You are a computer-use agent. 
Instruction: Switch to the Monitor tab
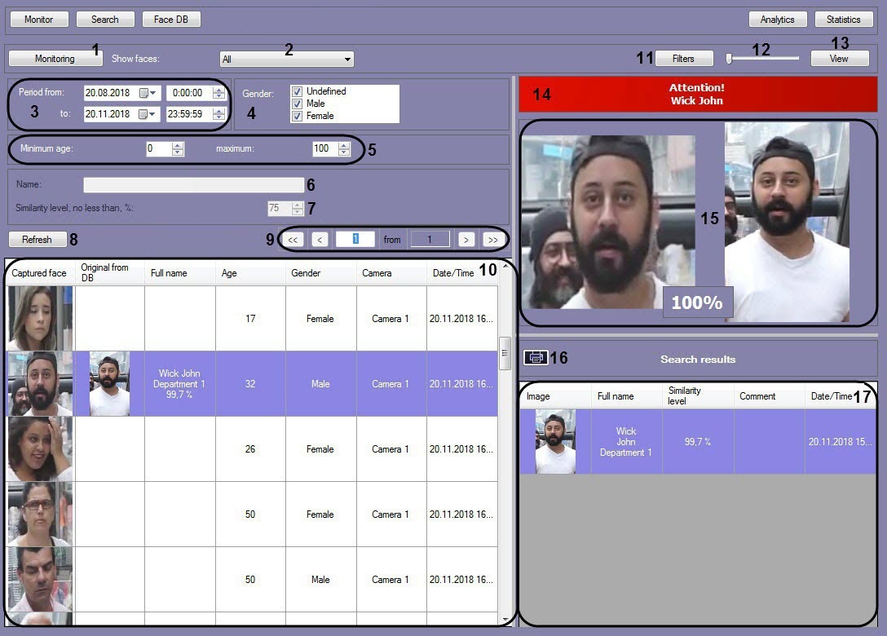[39, 20]
